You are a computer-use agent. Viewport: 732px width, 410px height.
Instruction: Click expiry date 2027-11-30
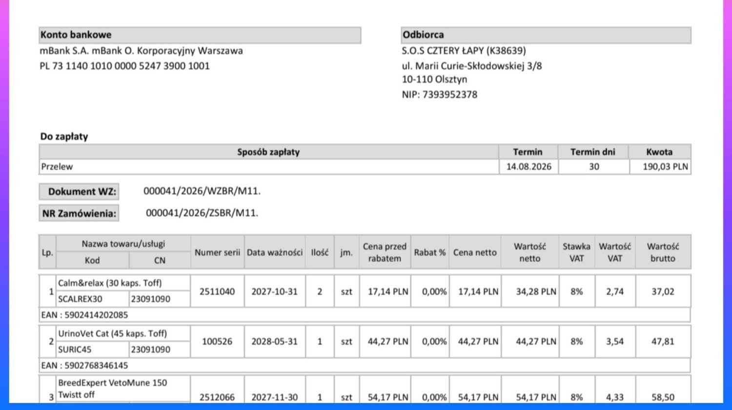(x=274, y=397)
